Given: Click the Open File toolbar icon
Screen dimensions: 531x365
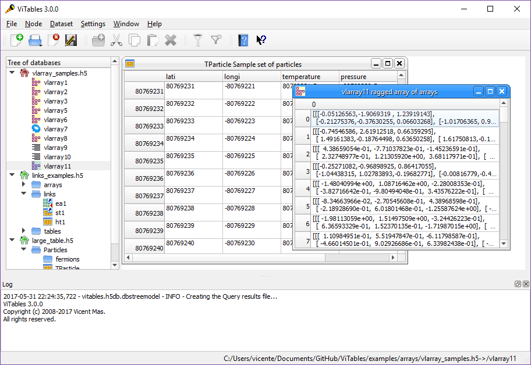Looking at the screenshot, I should tap(35, 40).
